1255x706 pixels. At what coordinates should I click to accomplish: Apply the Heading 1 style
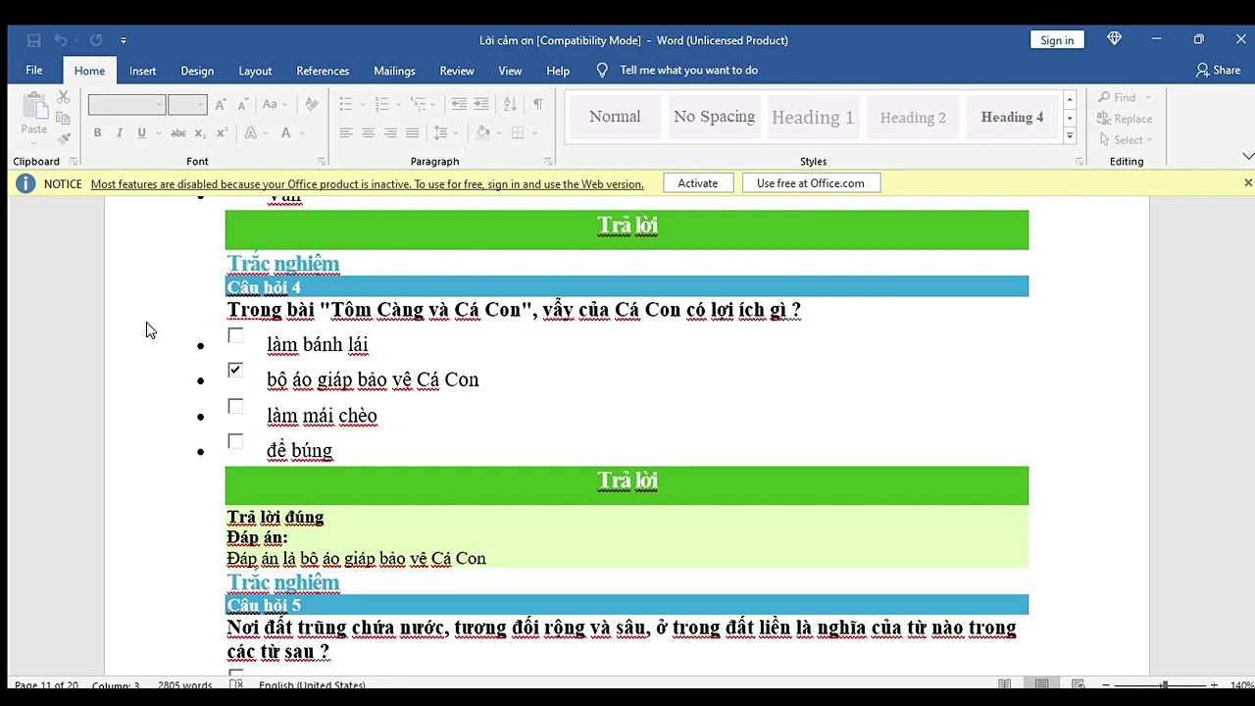click(813, 117)
